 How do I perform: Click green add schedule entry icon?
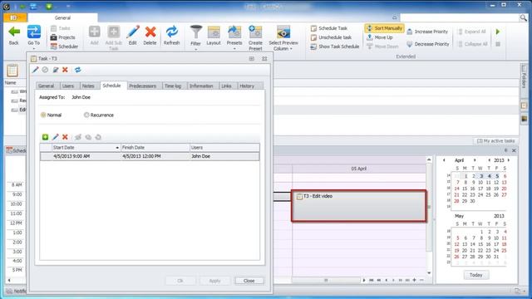(45, 137)
